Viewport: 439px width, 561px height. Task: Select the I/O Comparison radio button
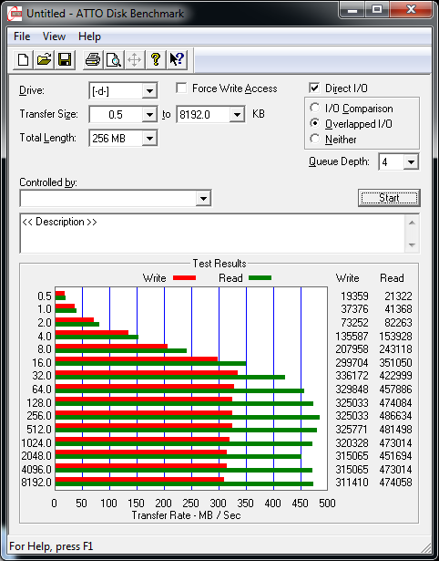315,108
